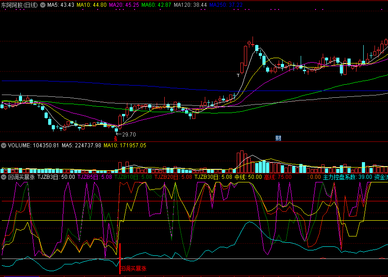
Task: Click the VOLUME: 104350.81 readout
Action: pyautogui.click(x=33, y=145)
